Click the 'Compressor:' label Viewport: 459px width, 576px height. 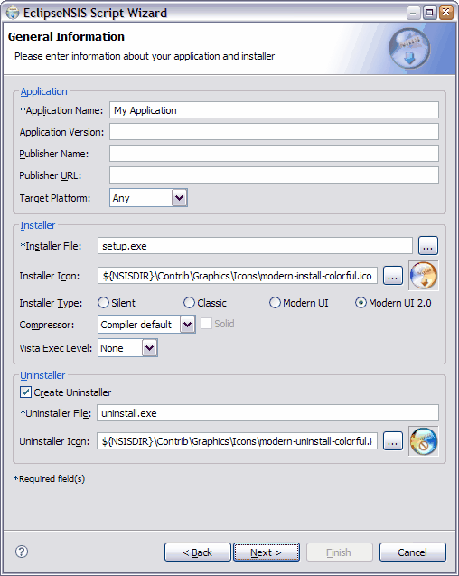[x=47, y=325]
